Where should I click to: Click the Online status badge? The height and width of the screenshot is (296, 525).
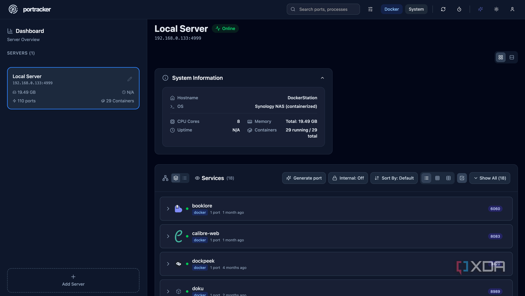pyautogui.click(x=225, y=29)
